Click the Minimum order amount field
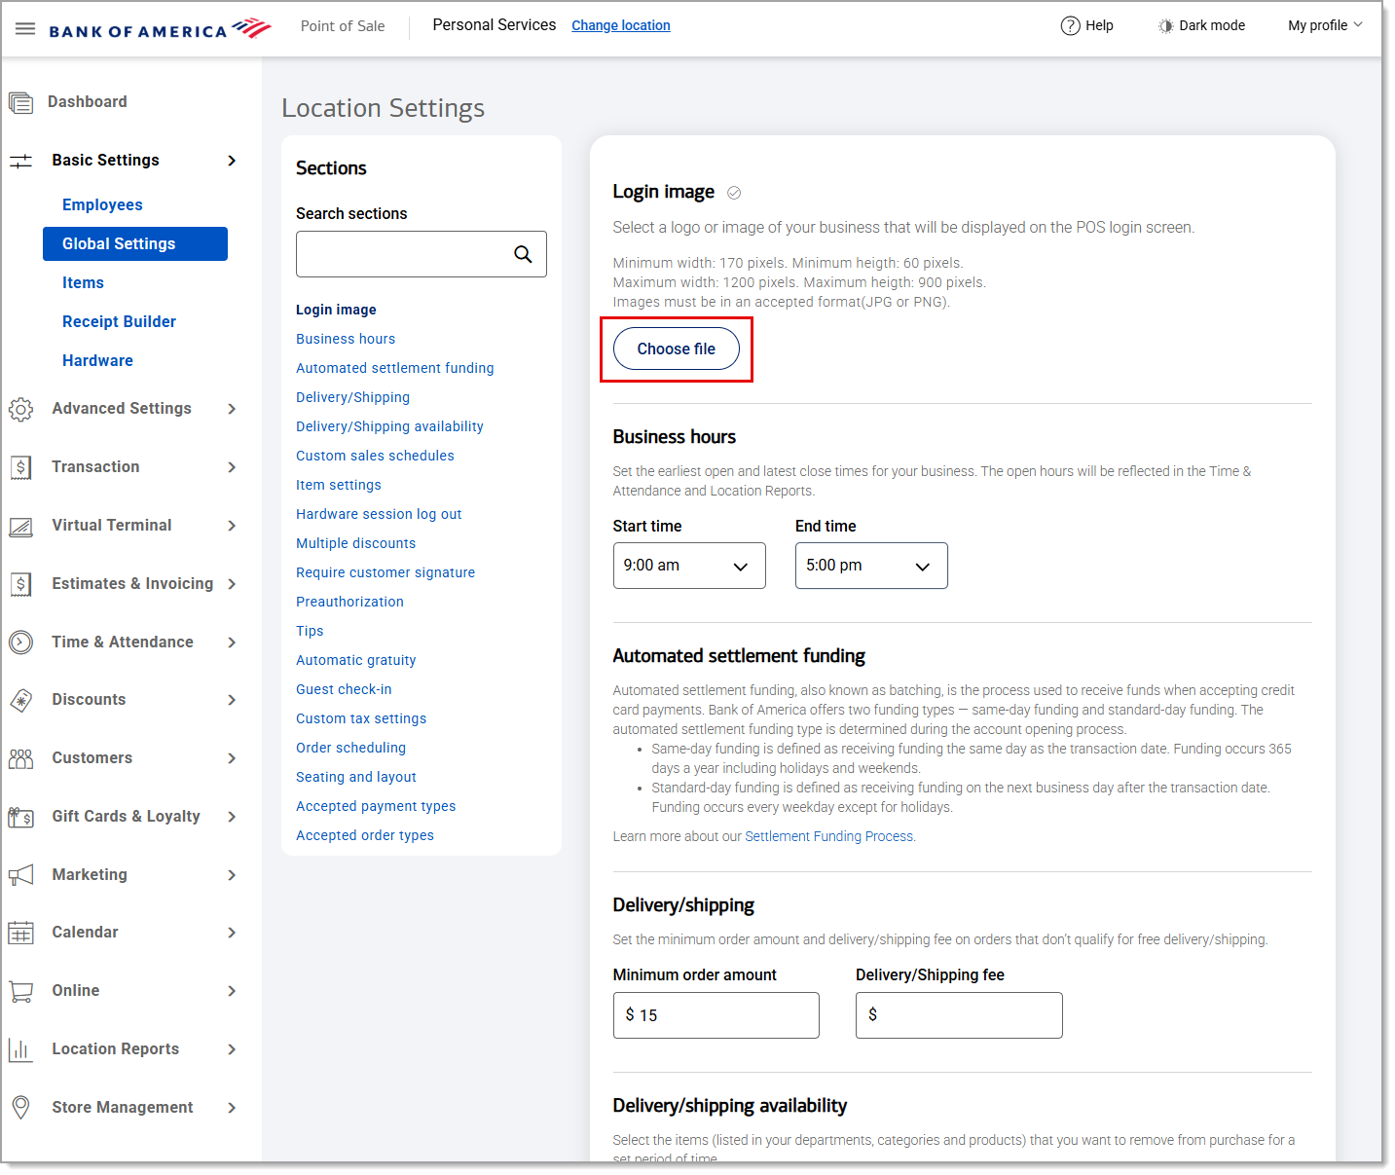Viewport: 1395px width, 1175px height. pos(716,1015)
